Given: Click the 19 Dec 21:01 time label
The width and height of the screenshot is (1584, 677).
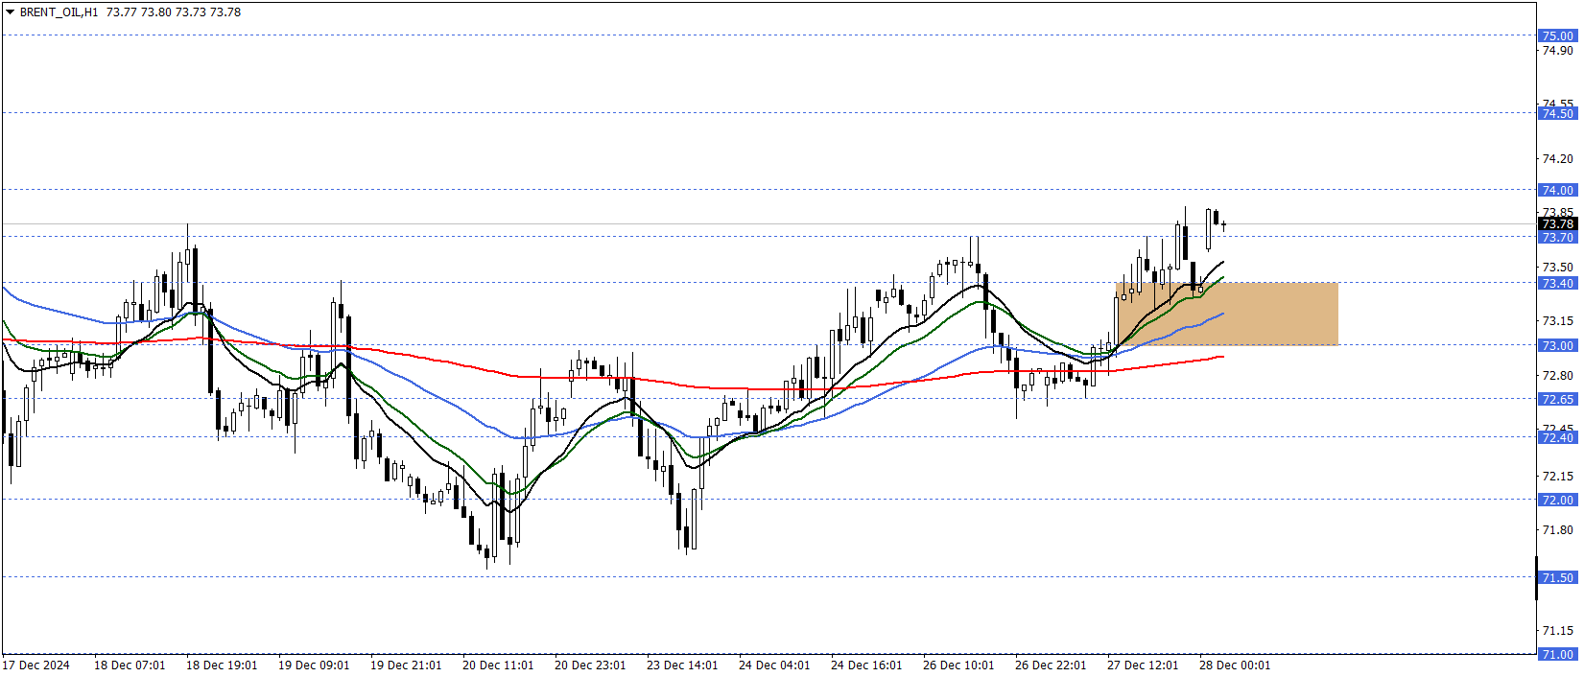Looking at the screenshot, I should (406, 665).
